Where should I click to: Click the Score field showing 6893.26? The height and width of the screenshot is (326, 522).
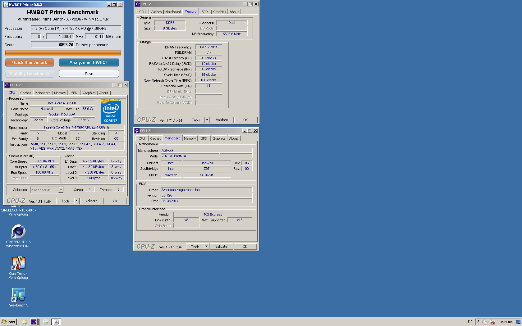click(52, 45)
